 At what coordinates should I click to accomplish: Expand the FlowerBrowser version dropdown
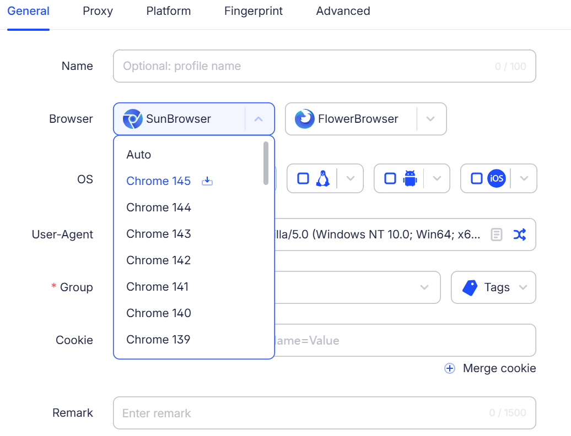[x=431, y=119]
